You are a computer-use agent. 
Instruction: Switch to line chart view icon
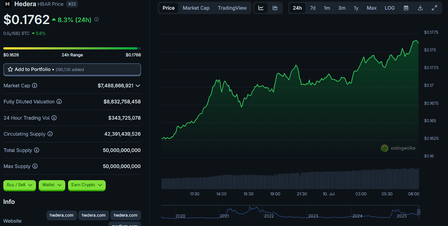point(261,8)
